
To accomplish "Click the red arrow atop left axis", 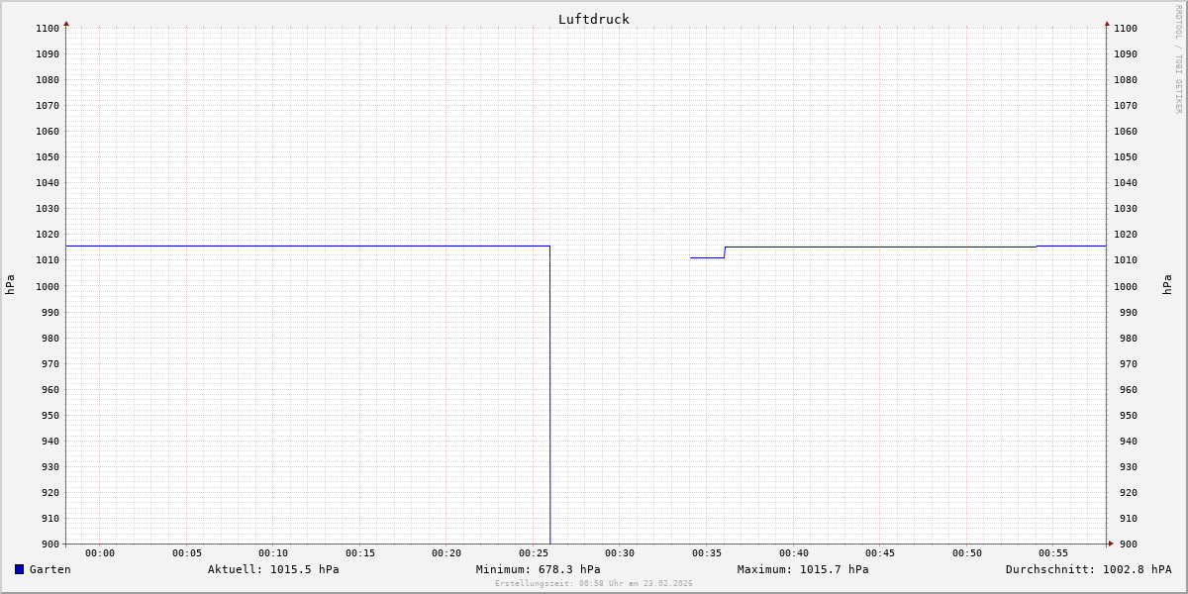I will pyautogui.click(x=66, y=23).
